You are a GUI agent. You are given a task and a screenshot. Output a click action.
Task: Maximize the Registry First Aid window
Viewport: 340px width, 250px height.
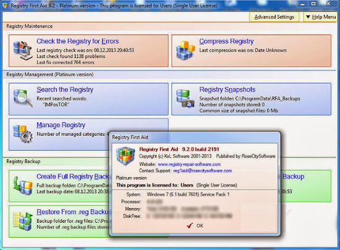tap(313, 4)
